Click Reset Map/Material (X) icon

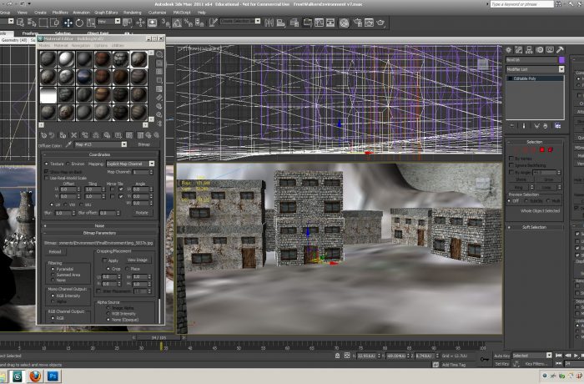click(x=76, y=134)
